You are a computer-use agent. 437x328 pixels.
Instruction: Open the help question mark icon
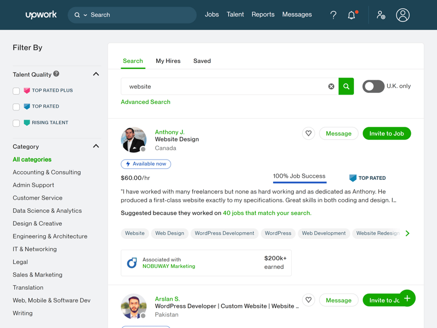pyautogui.click(x=333, y=15)
